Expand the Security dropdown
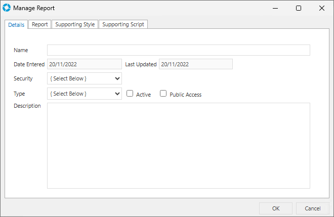 (85, 78)
